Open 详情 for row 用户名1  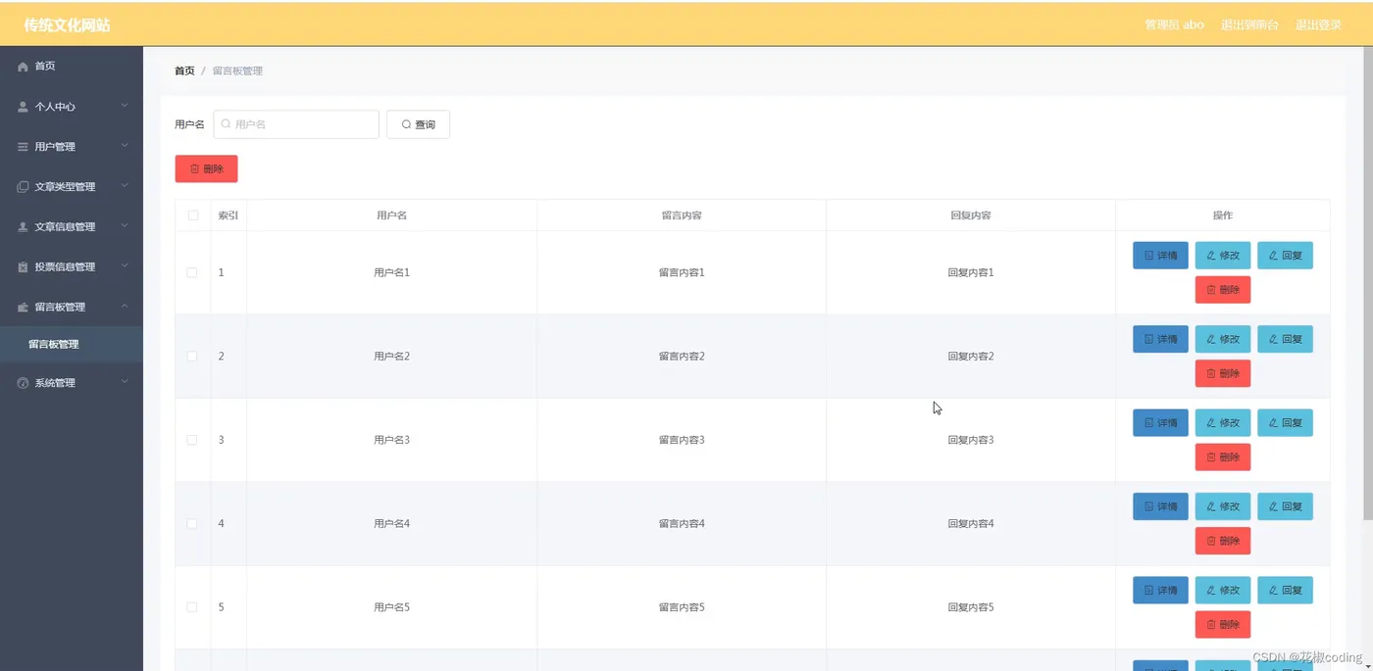[x=1160, y=256]
